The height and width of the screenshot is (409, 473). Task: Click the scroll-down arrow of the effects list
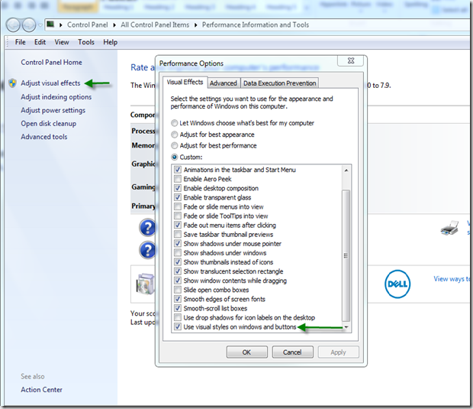(347, 326)
